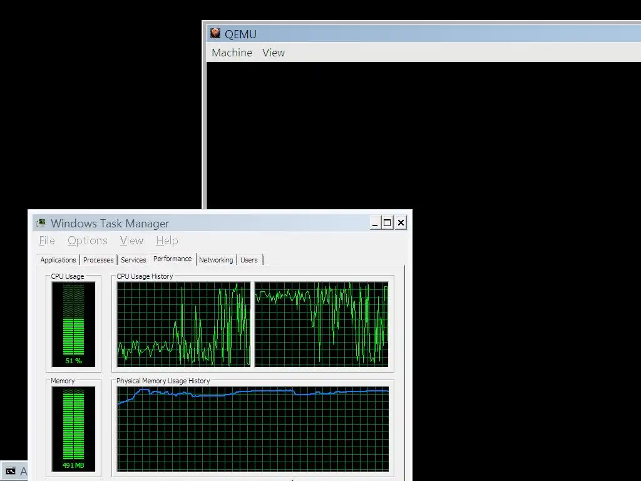Open the File menu in Task Manager
Image resolution: width=641 pixels, height=481 pixels.
click(46, 240)
